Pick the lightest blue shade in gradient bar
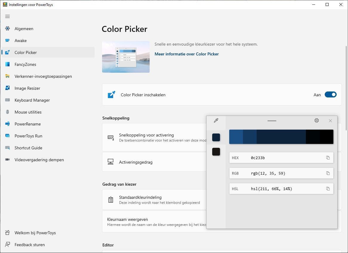348x253 pixels. point(236,137)
